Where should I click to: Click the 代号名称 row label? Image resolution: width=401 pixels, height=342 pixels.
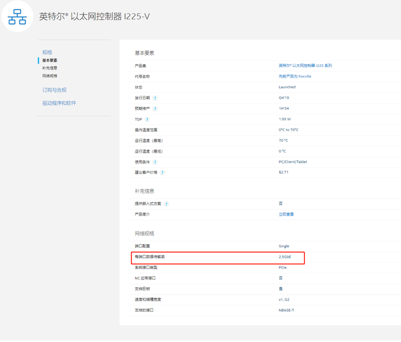pos(142,77)
